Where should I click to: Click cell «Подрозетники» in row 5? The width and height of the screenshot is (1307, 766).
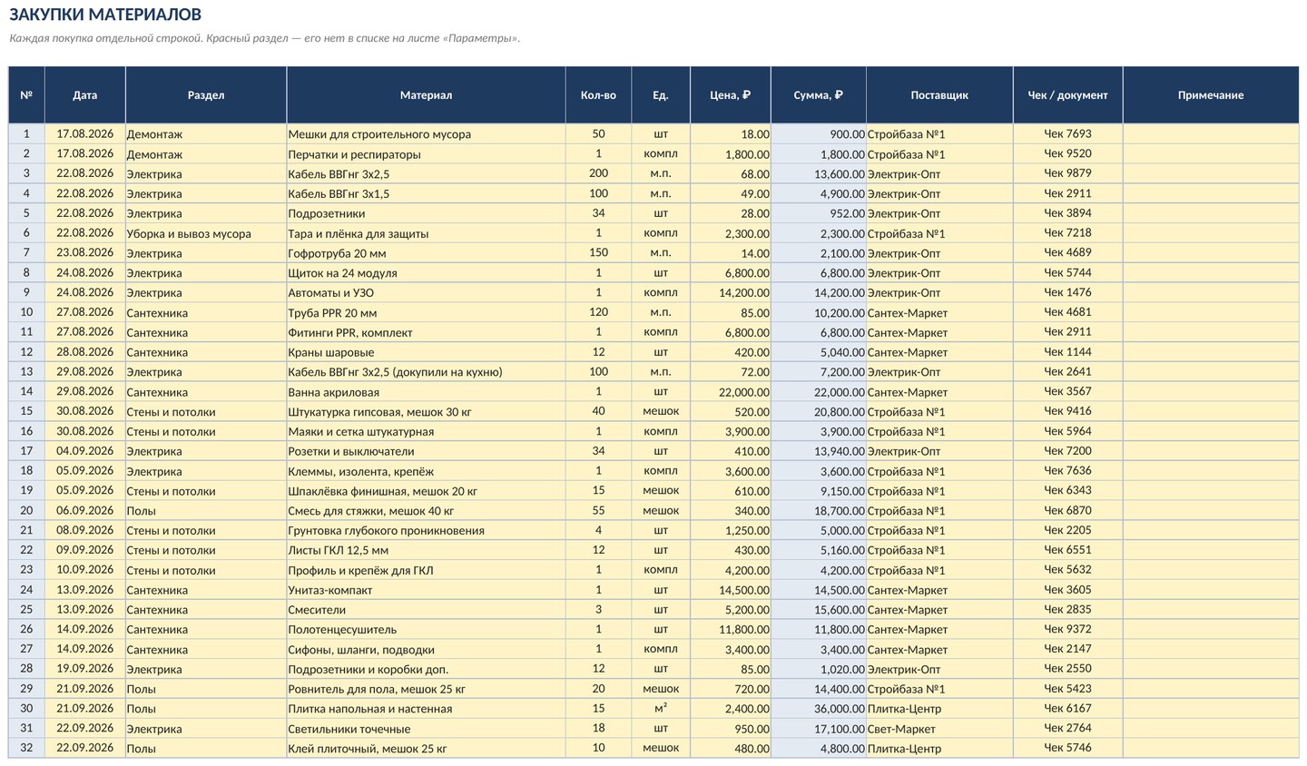(426, 213)
